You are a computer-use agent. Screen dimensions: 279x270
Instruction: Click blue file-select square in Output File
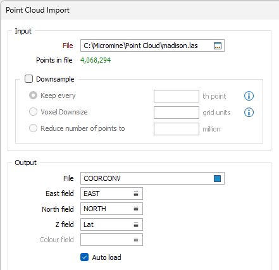point(217,178)
